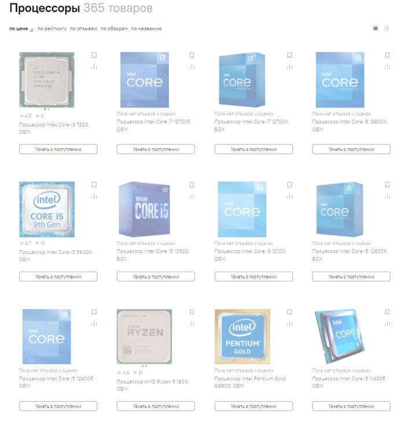Bookmark the Intel Core i5 12400F OEM

[94, 312]
